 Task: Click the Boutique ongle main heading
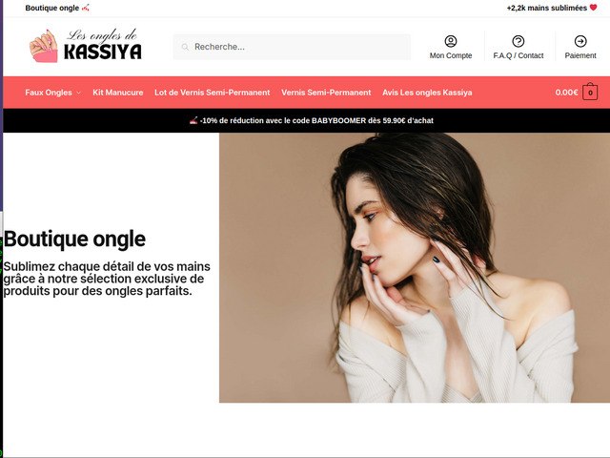point(74,239)
